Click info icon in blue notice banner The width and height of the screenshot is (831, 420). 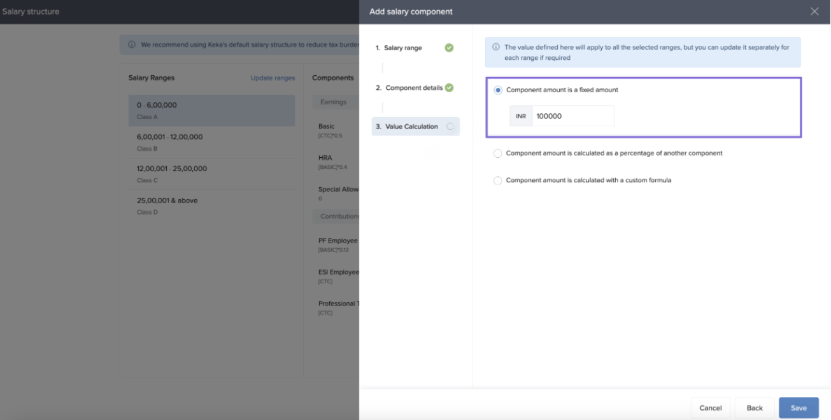[x=496, y=47]
